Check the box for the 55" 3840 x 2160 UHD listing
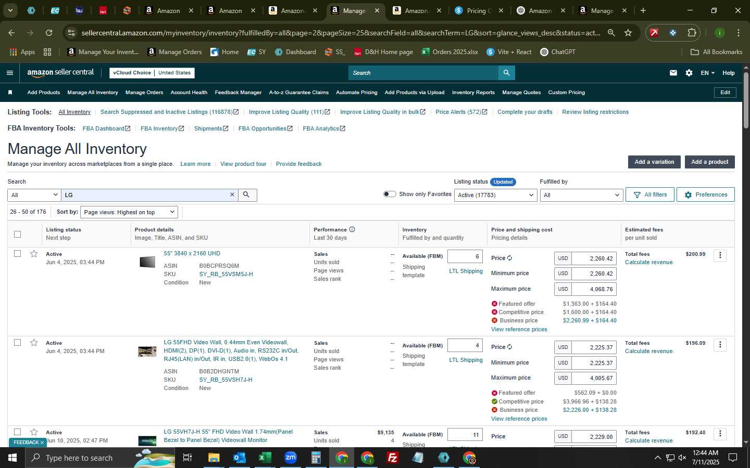 (17, 254)
